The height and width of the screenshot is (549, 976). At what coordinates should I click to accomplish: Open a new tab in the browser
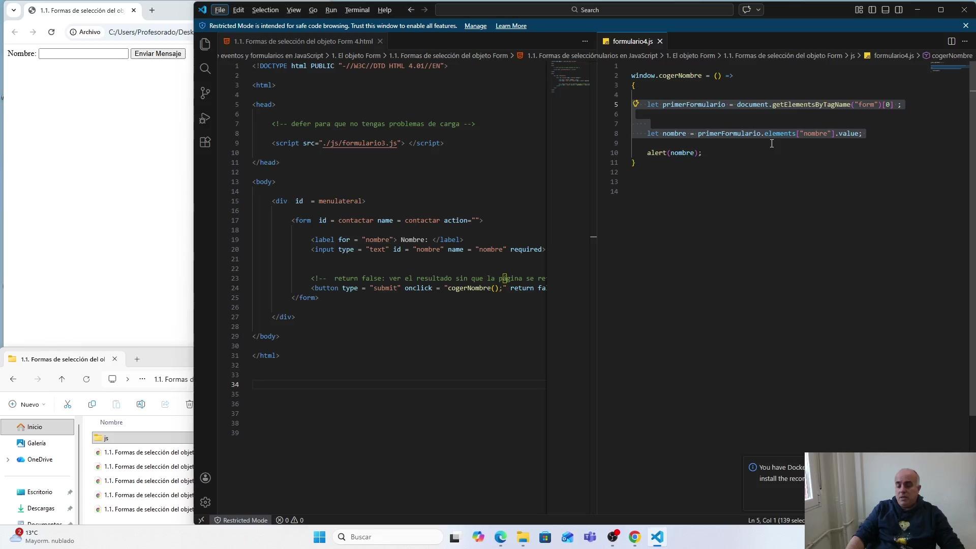[152, 10]
